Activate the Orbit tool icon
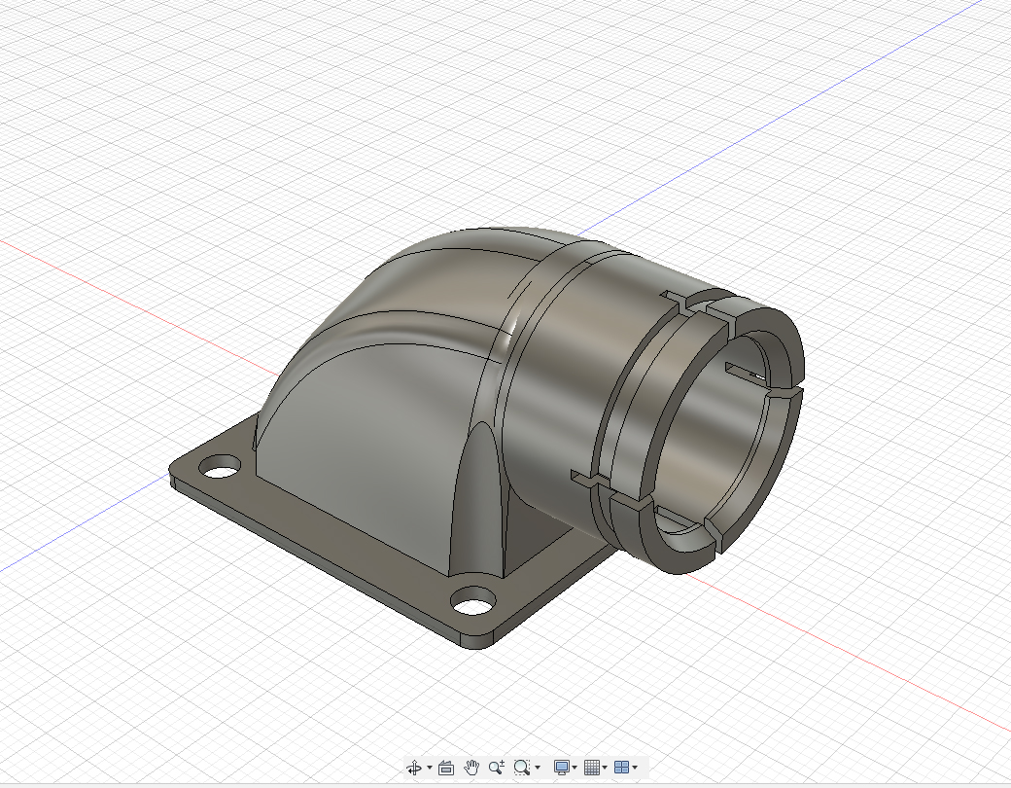This screenshot has width=1011, height=788. (414, 768)
